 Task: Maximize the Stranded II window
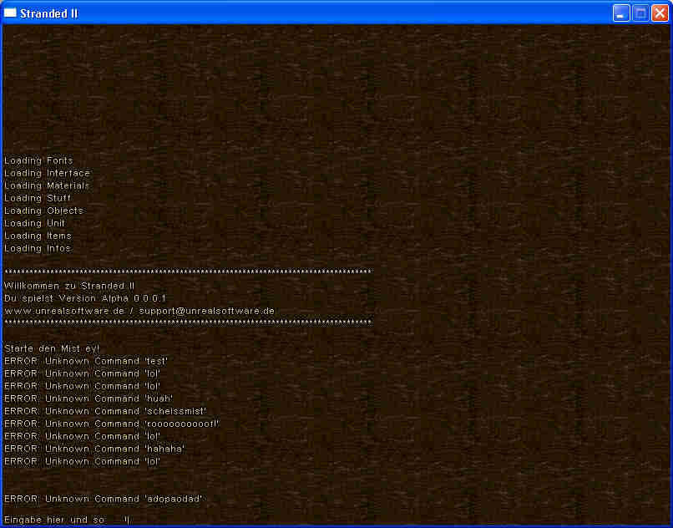coord(640,13)
